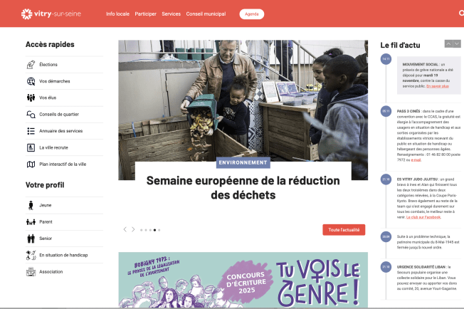Open the En situation de handicap icon
464x309 pixels.
[31, 255]
